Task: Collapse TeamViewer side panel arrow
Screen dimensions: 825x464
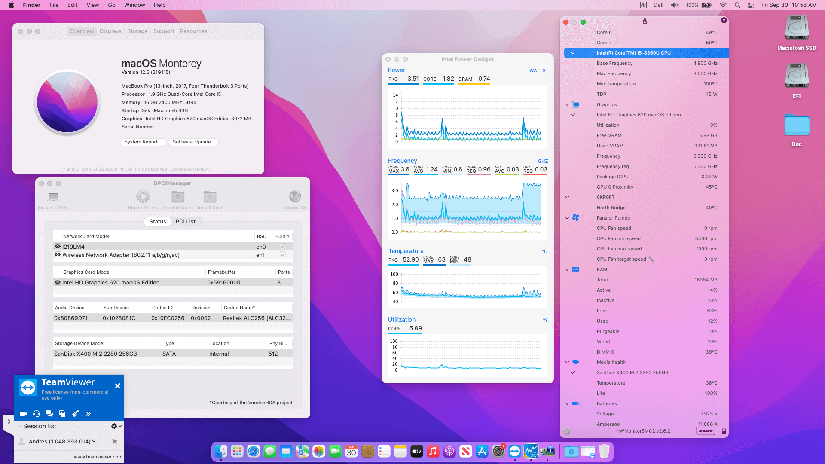Action: tap(9, 421)
